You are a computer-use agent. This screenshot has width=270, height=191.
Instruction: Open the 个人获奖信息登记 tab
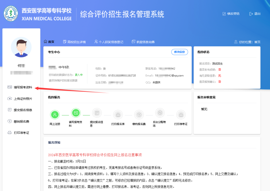coord(109,42)
